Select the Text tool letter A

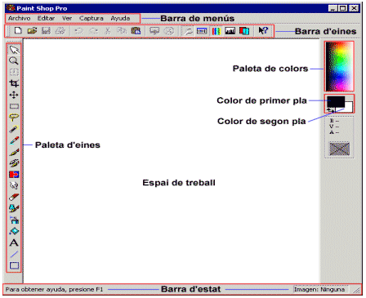[14, 242]
